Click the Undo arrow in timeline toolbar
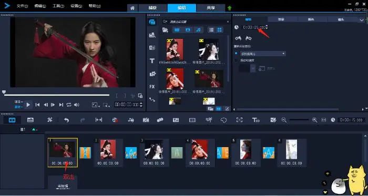Viewport: 368px width, 196px height. tap(67, 120)
